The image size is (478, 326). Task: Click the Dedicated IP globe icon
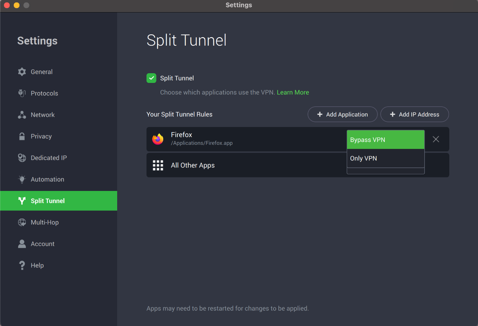pos(22,158)
